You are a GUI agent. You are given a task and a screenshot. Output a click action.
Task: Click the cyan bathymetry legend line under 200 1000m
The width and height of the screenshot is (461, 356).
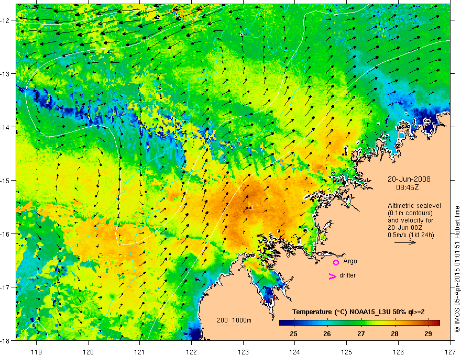(x=227, y=326)
